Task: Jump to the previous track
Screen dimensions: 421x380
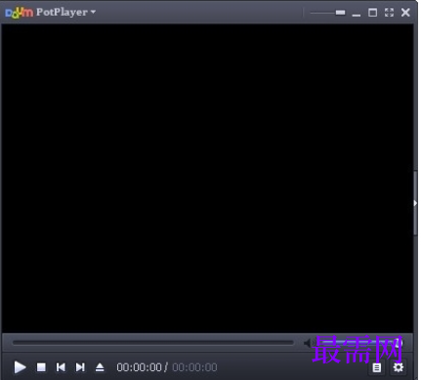Action: coord(61,367)
